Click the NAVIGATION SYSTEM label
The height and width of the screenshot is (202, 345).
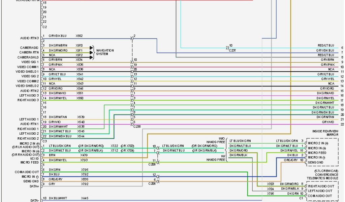[105, 52]
